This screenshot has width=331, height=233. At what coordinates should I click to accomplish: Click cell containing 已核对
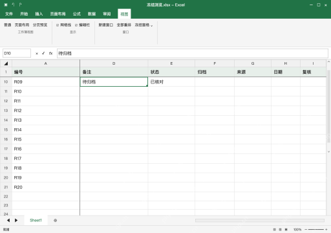(x=171, y=82)
